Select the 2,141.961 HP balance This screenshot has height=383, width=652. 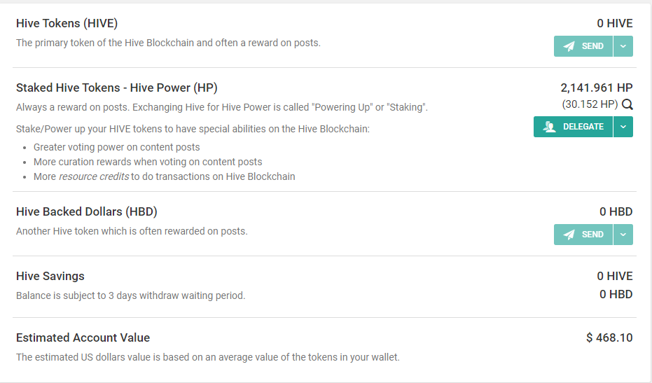click(596, 88)
